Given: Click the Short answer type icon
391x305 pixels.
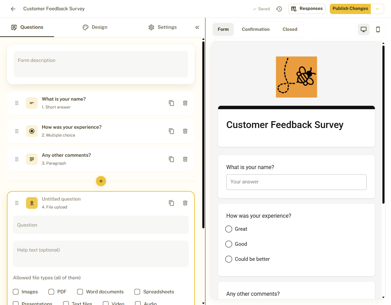Looking at the screenshot, I should click(x=32, y=103).
